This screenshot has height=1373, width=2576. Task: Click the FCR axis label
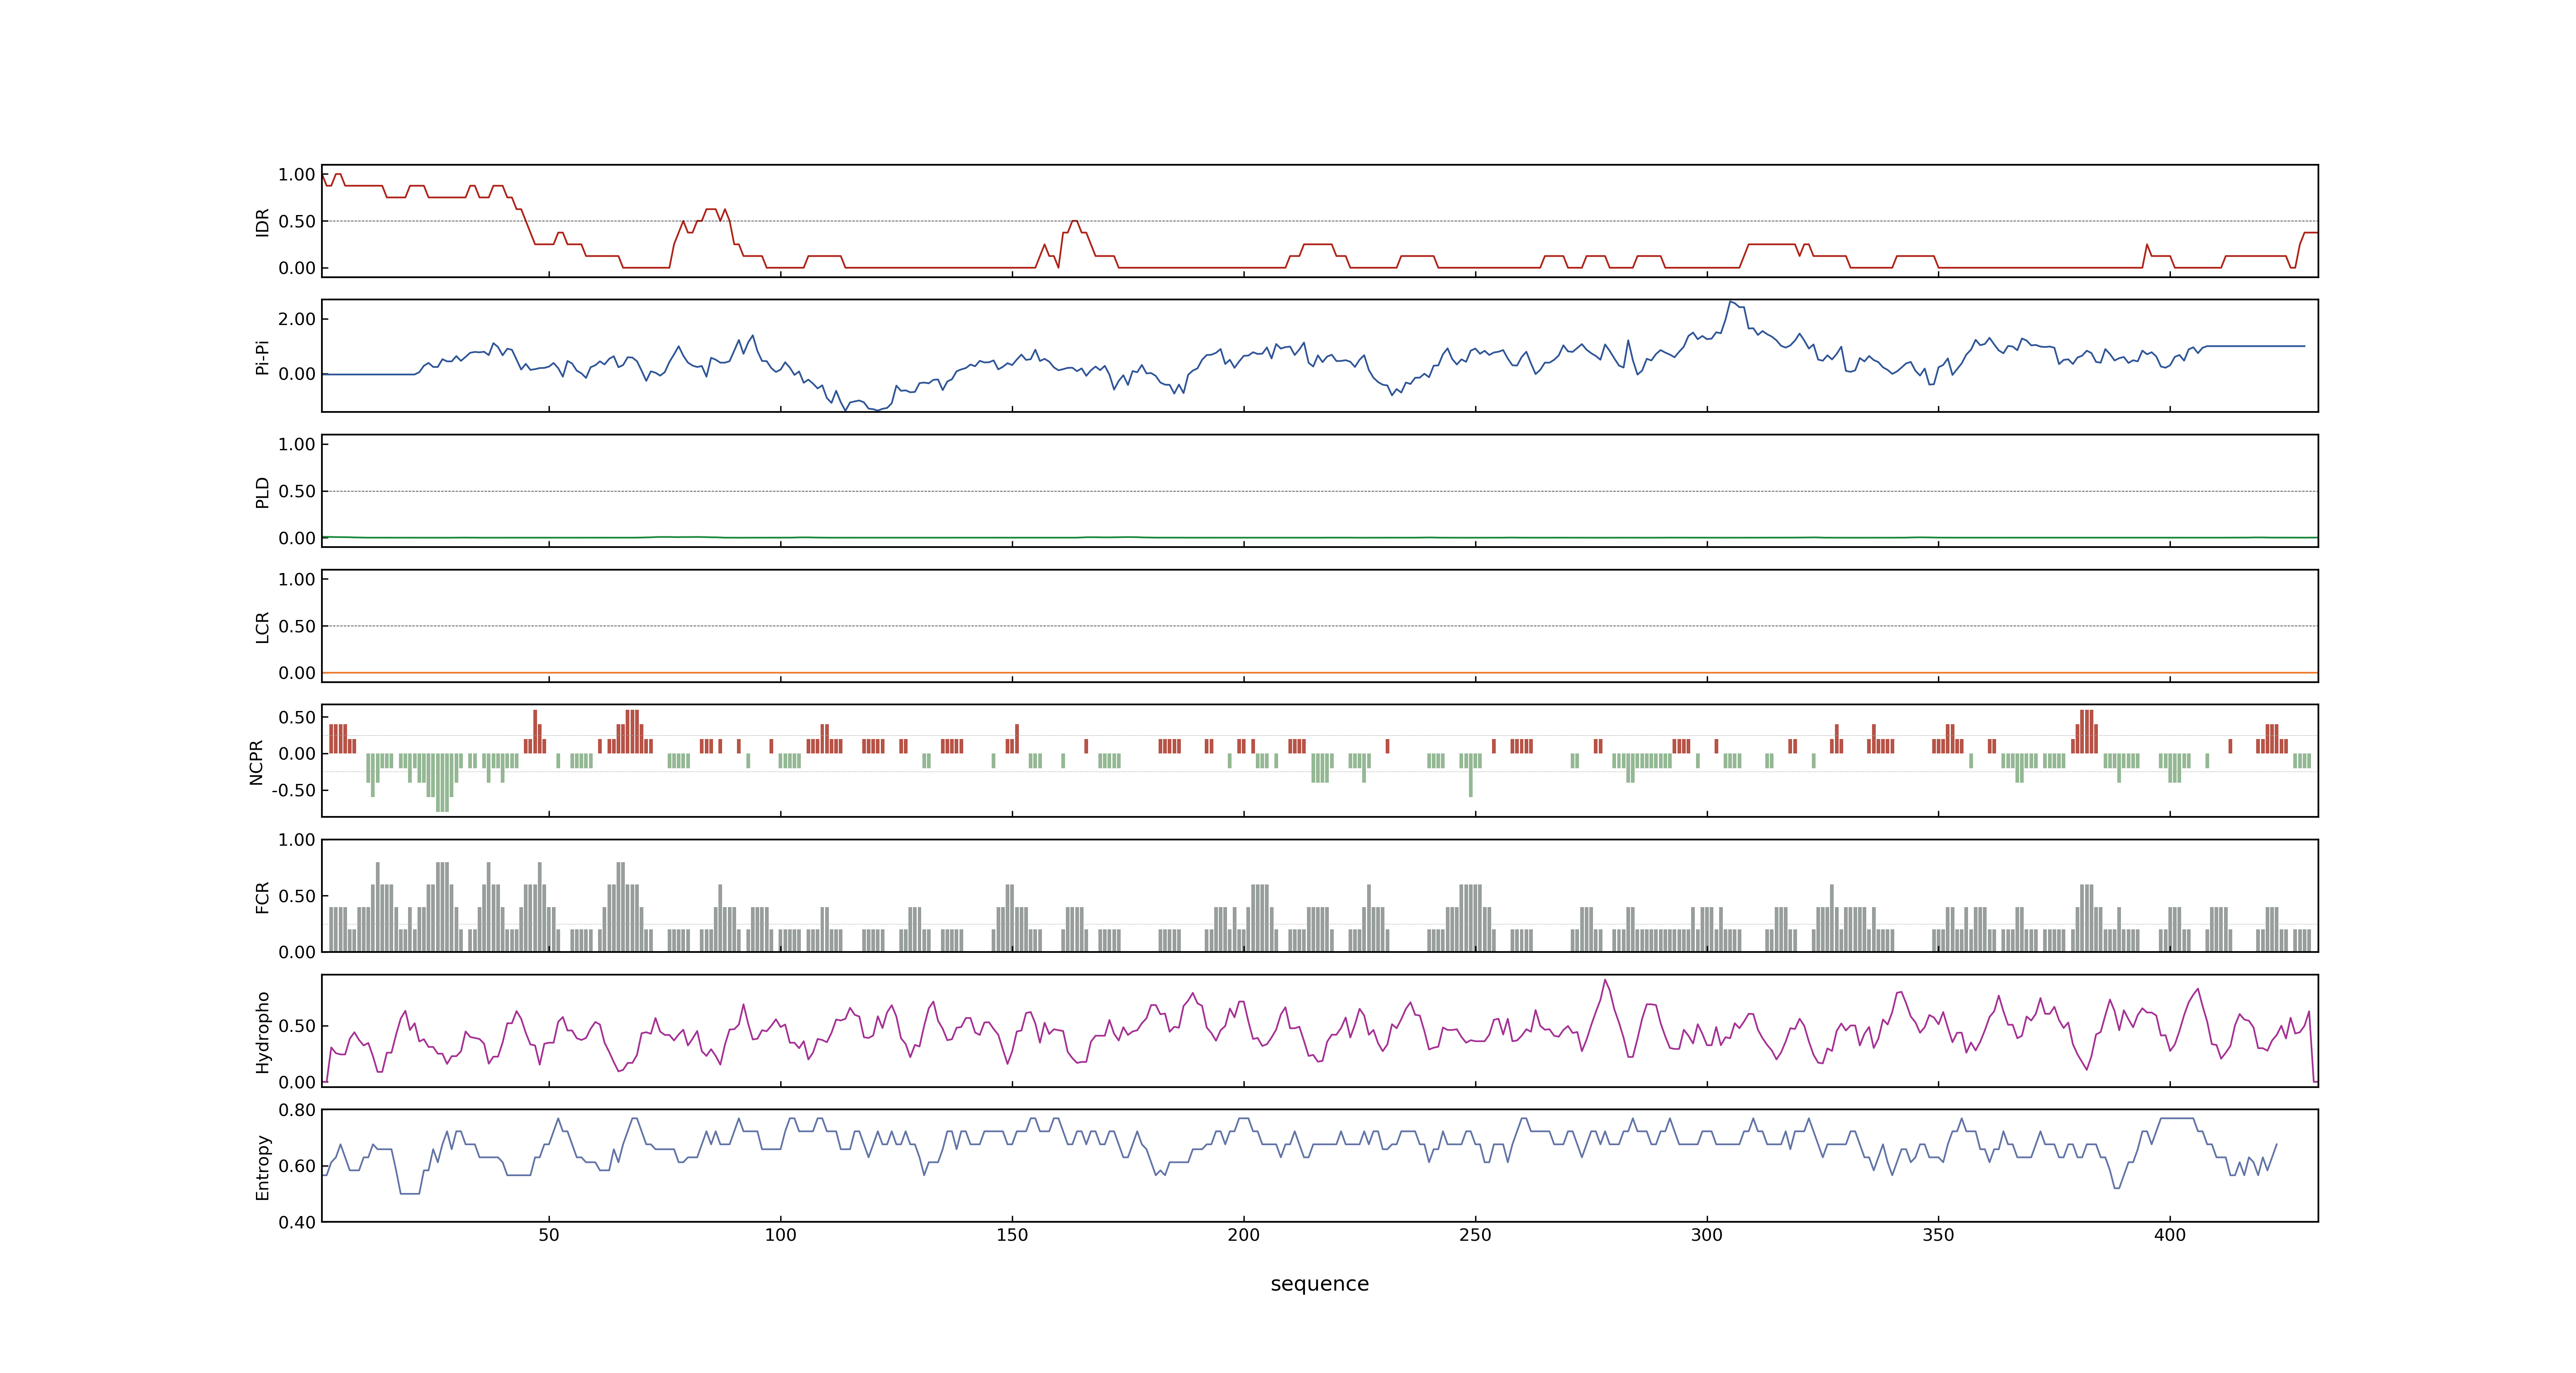tap(262, 896)
